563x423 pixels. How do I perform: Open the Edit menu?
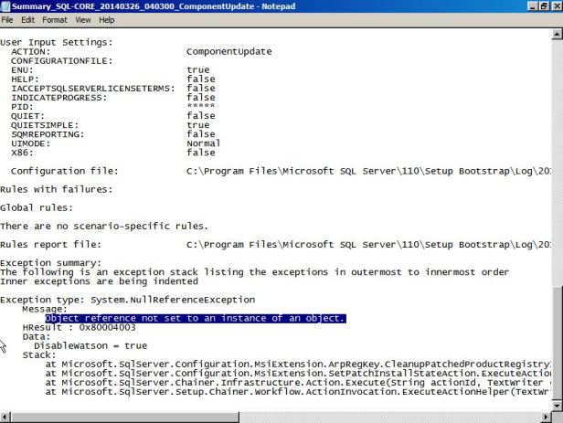point(27,20)
